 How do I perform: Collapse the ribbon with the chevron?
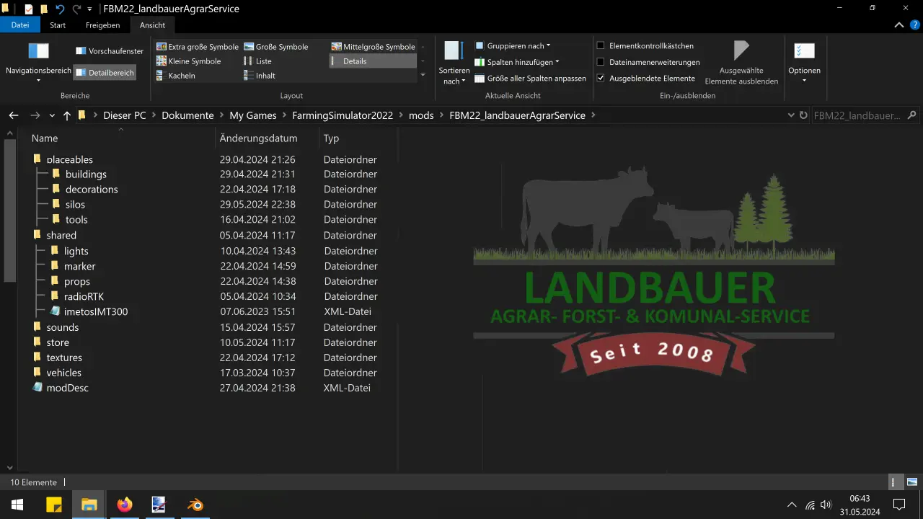tap(898, 25)
